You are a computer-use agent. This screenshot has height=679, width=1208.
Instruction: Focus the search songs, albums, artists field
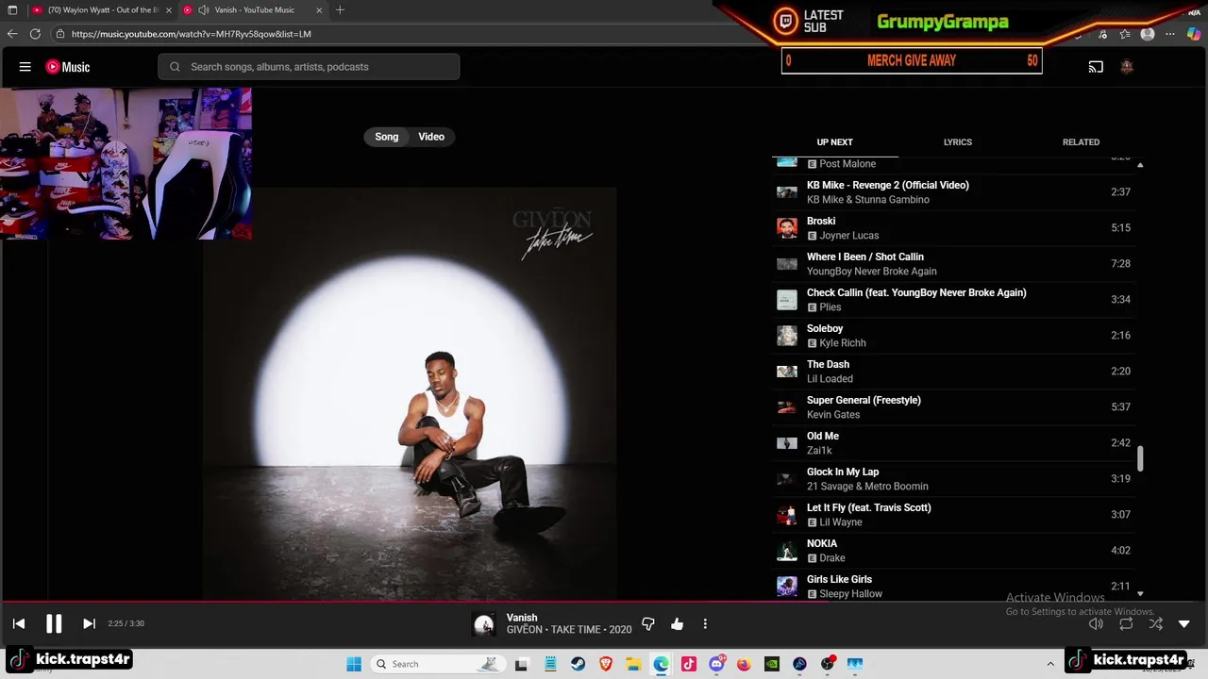click(309, 67)
